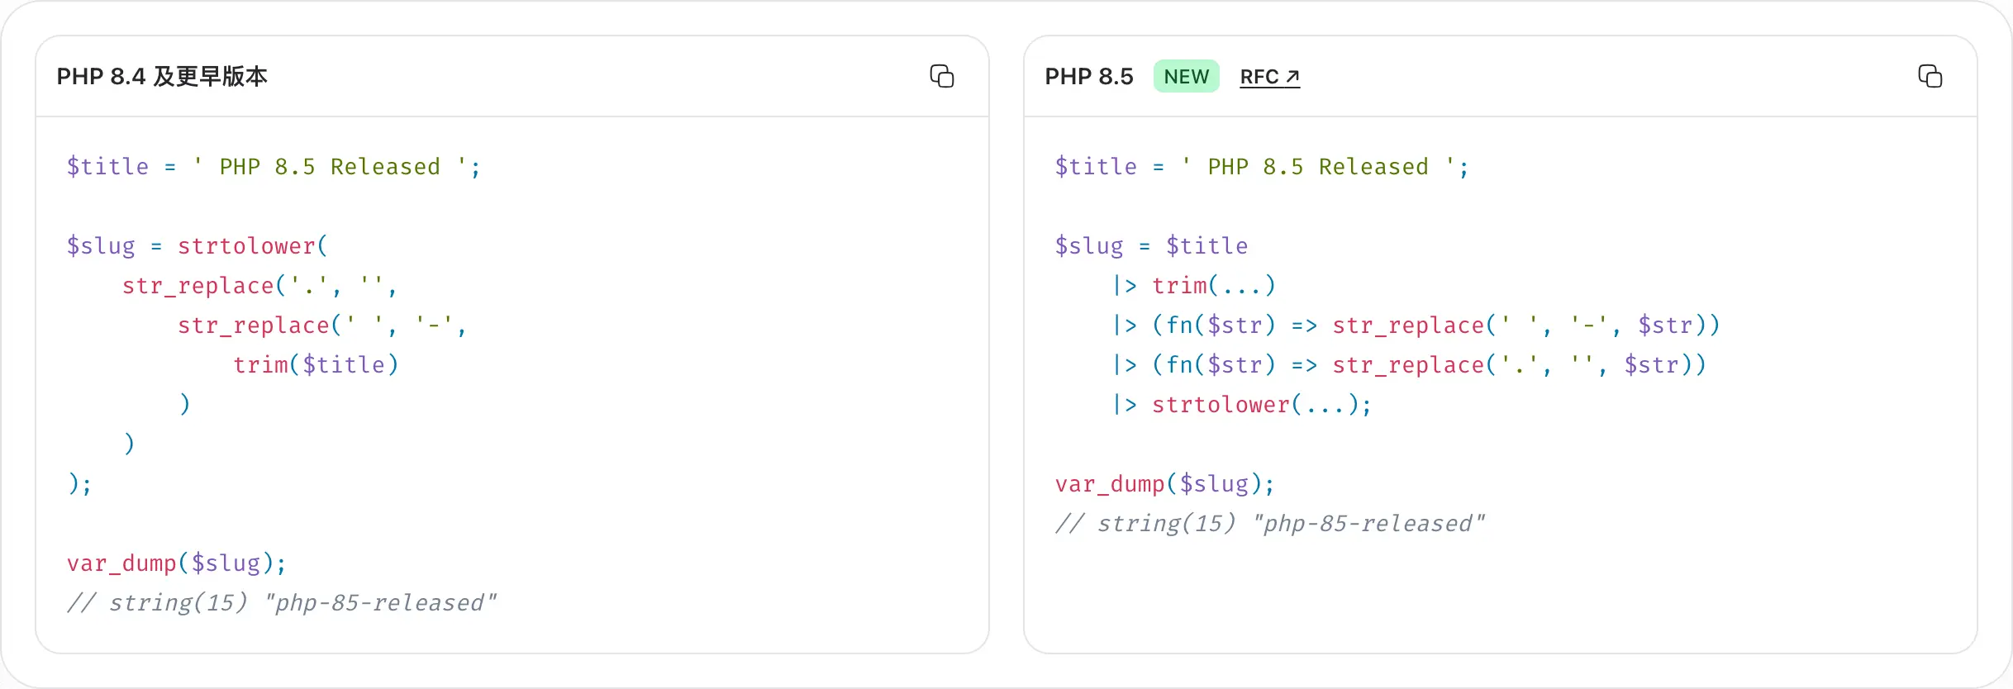The height and width of the screenshot is (689, 2013).
Task: Click the '$slug = $title' line
Action: click(1151, 246)
